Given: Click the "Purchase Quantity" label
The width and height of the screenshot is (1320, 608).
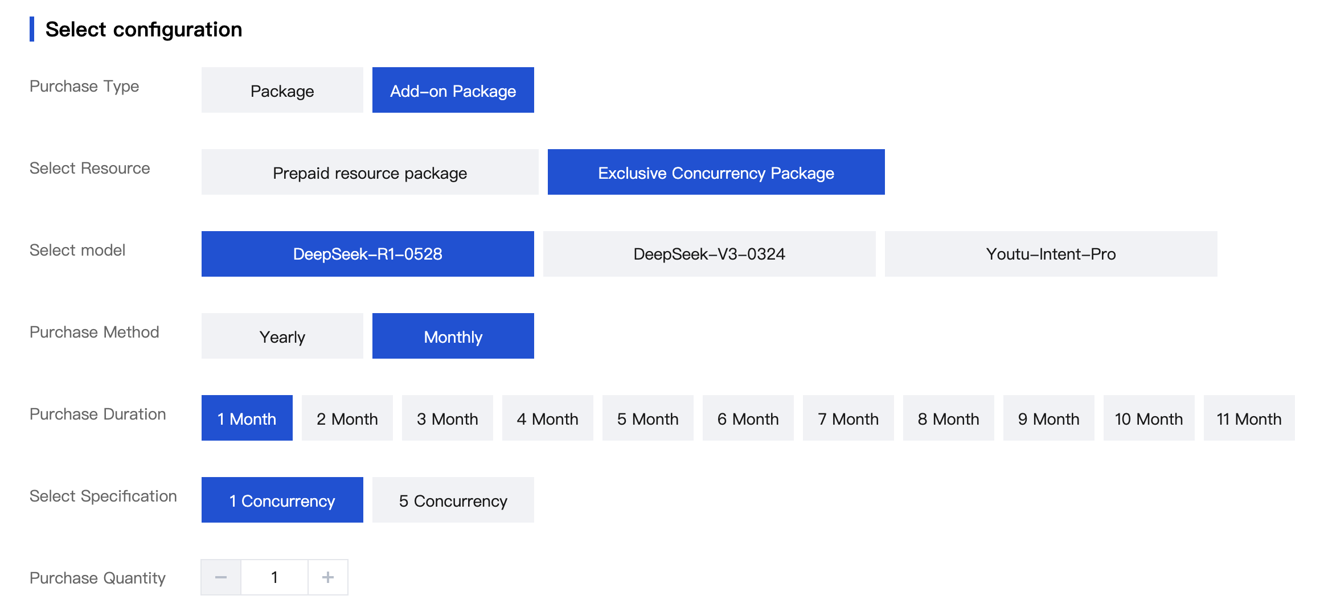Looking at the screenshot, I should 97,578.
